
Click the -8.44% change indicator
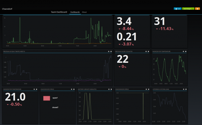click(x=126, y=28)
